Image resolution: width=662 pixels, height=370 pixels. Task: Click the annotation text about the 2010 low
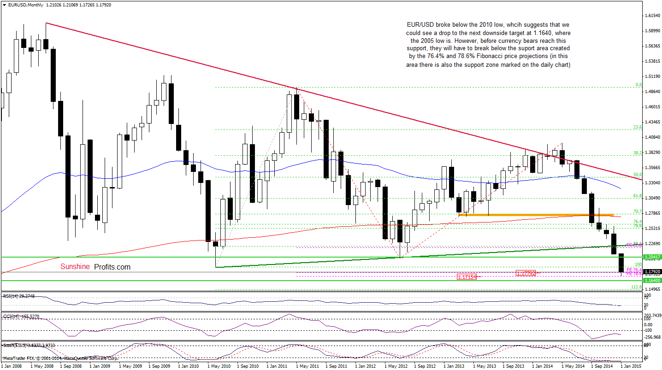pos(488,45)
